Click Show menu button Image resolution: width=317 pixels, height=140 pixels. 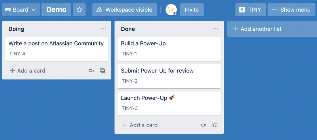(x=291, y=10)
